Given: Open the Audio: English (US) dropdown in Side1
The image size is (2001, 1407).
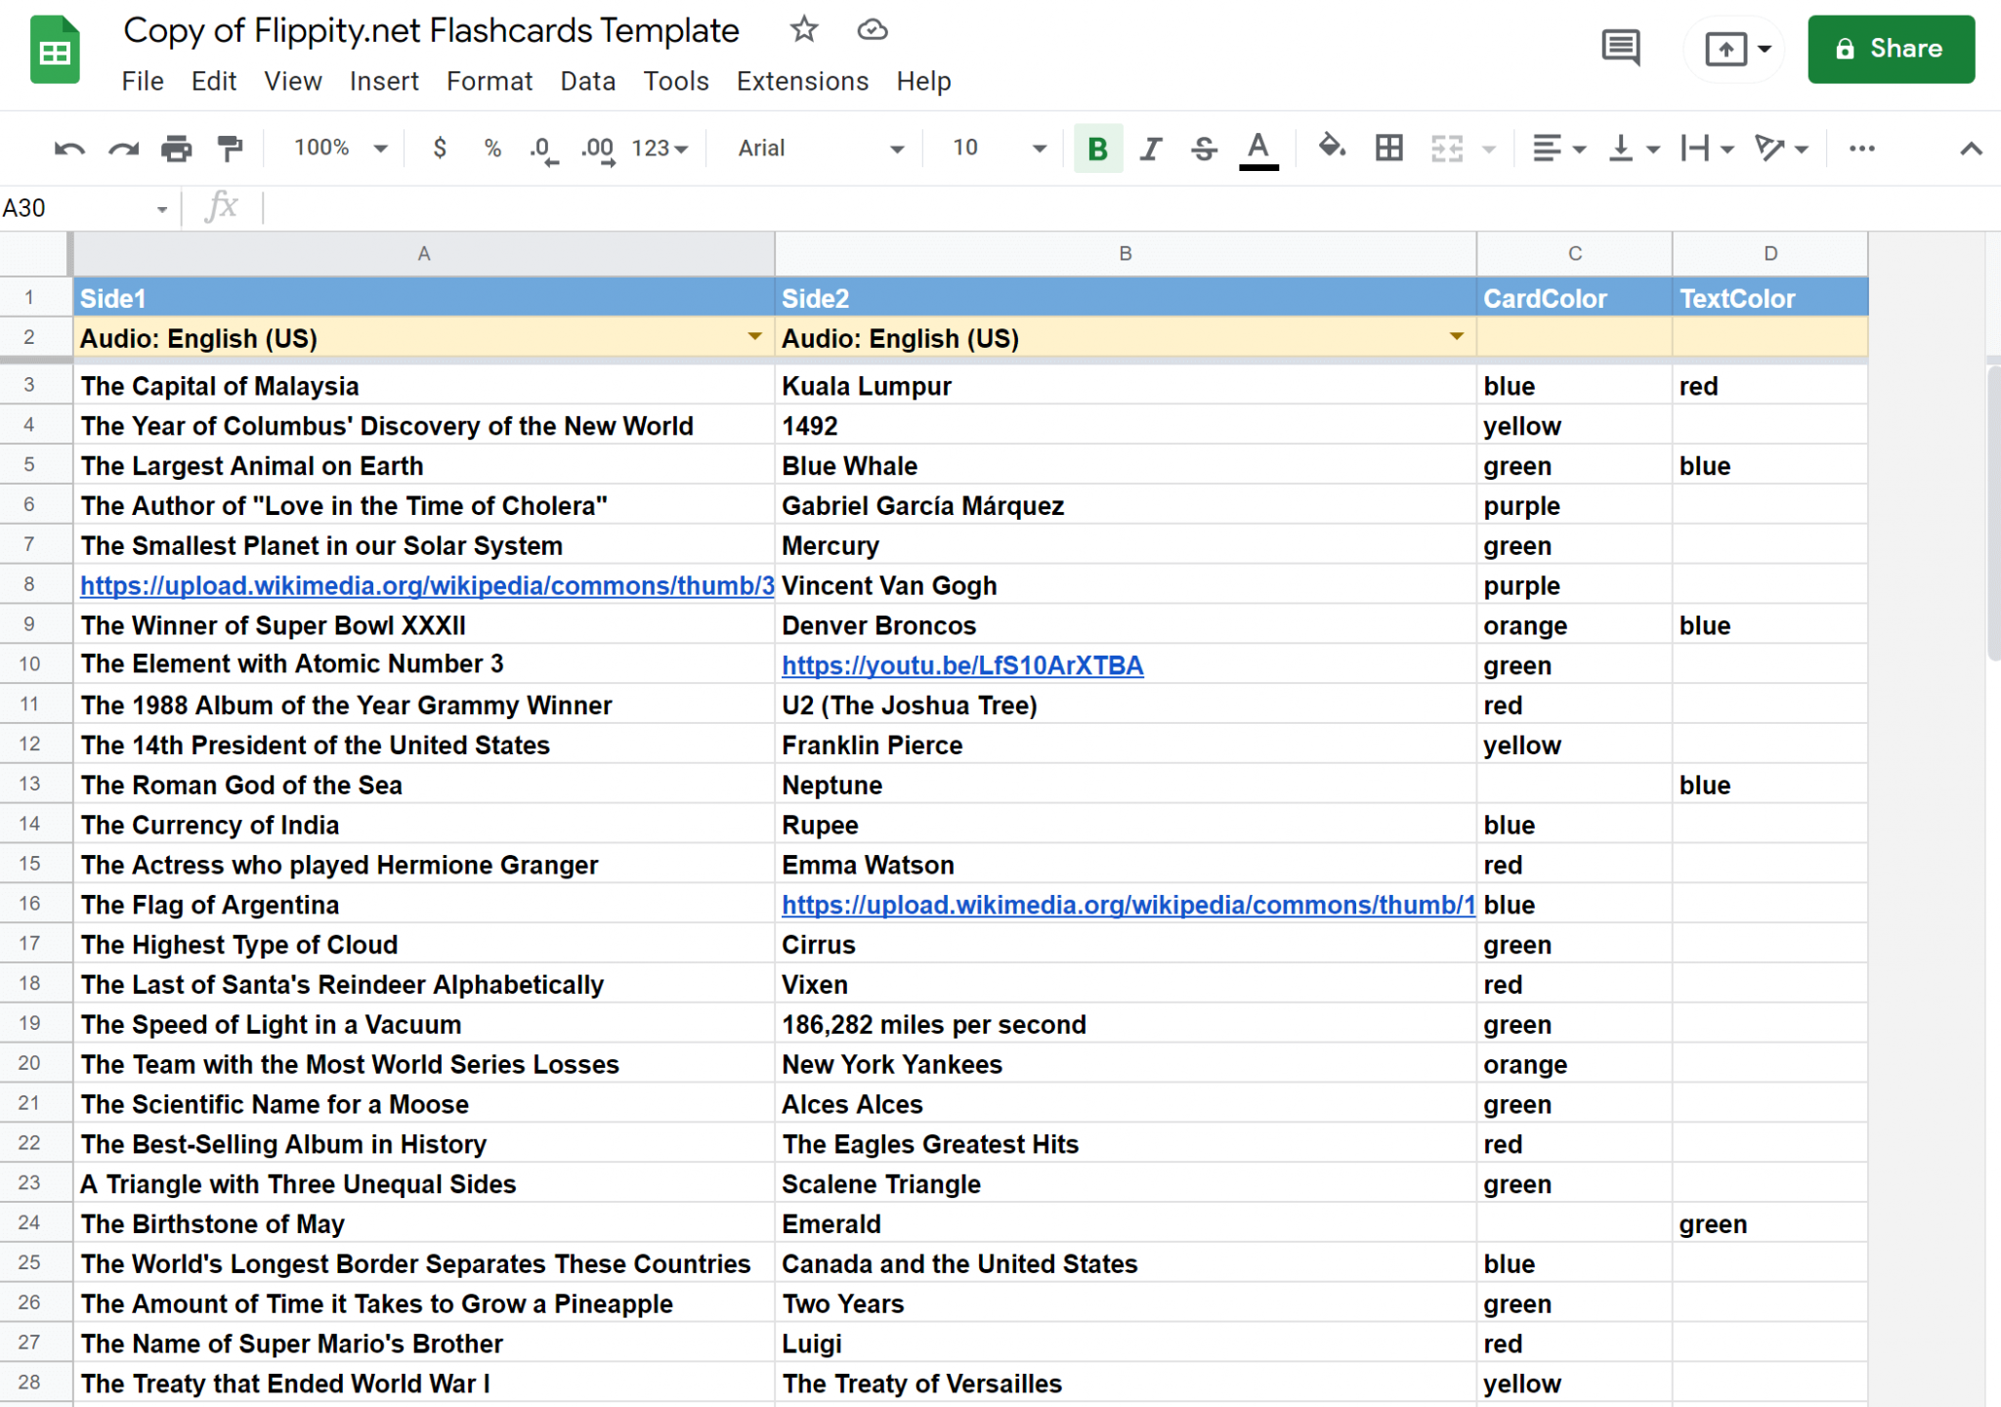Looking at the screenshot, I should (754, 337).
